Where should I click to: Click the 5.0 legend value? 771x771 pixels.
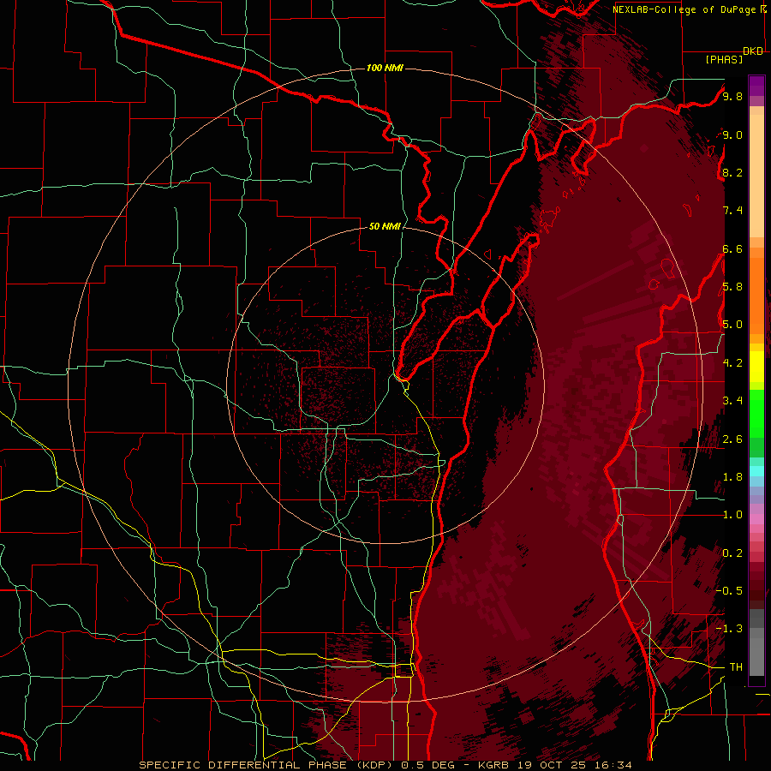tap(732, 325)
